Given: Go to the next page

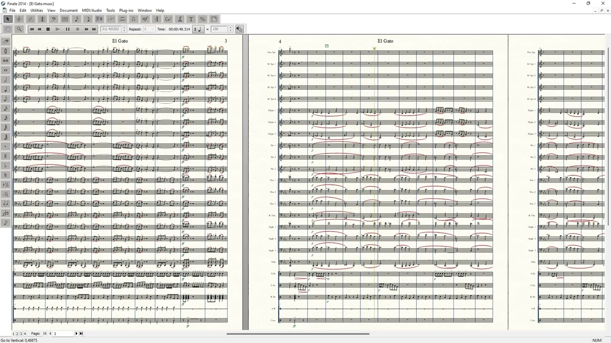Looking at the screenshot, I should [76, 333].
